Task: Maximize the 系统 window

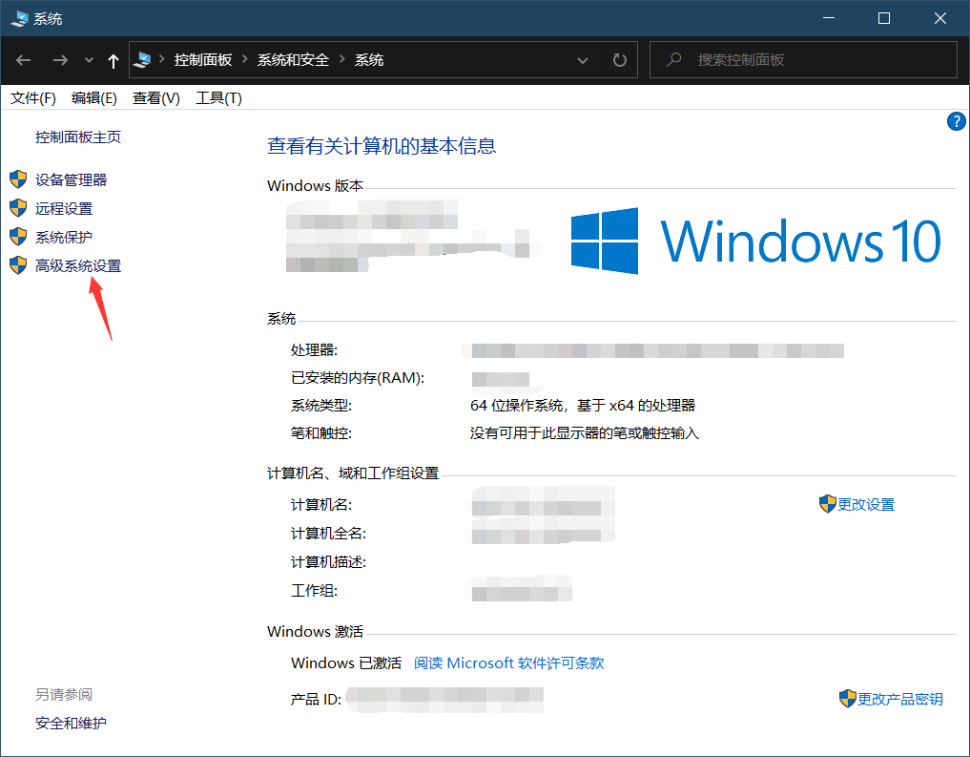Action: [884, 18]
